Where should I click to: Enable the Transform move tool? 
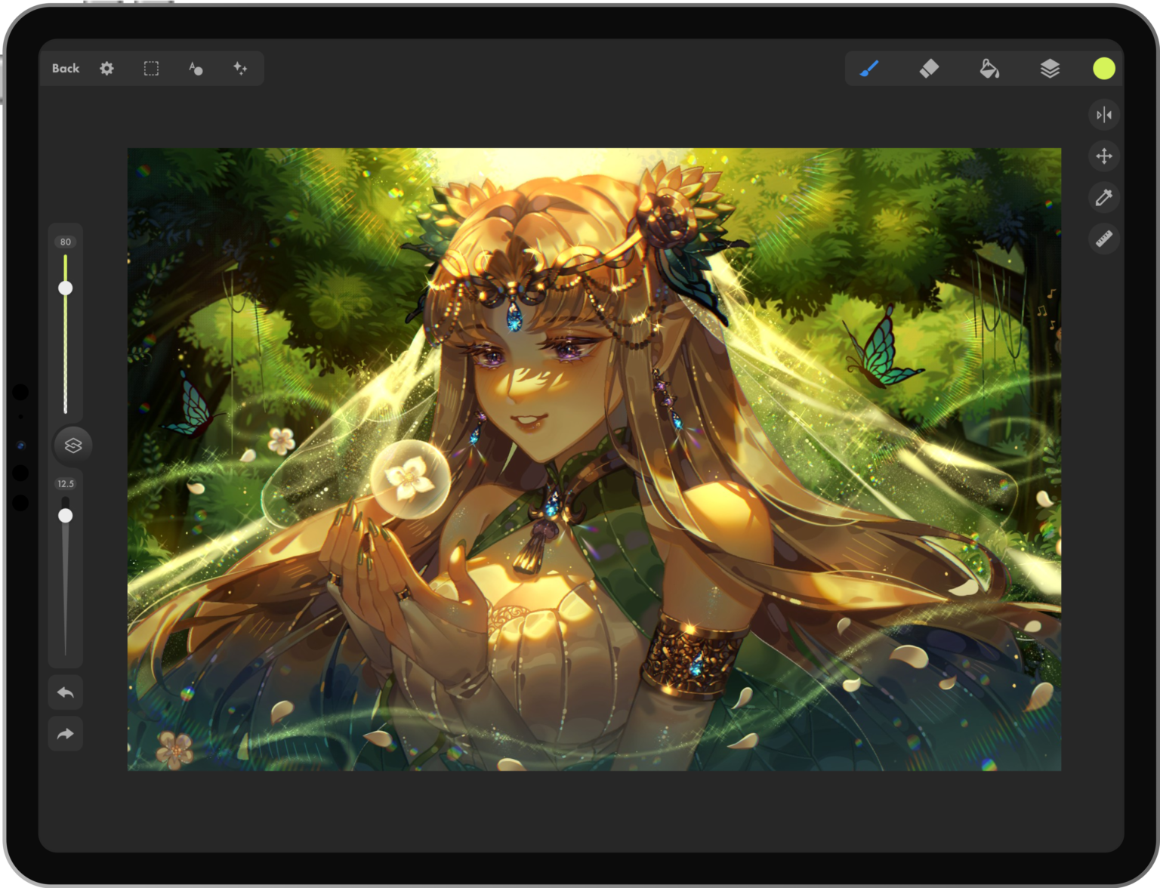(1105, 157)
